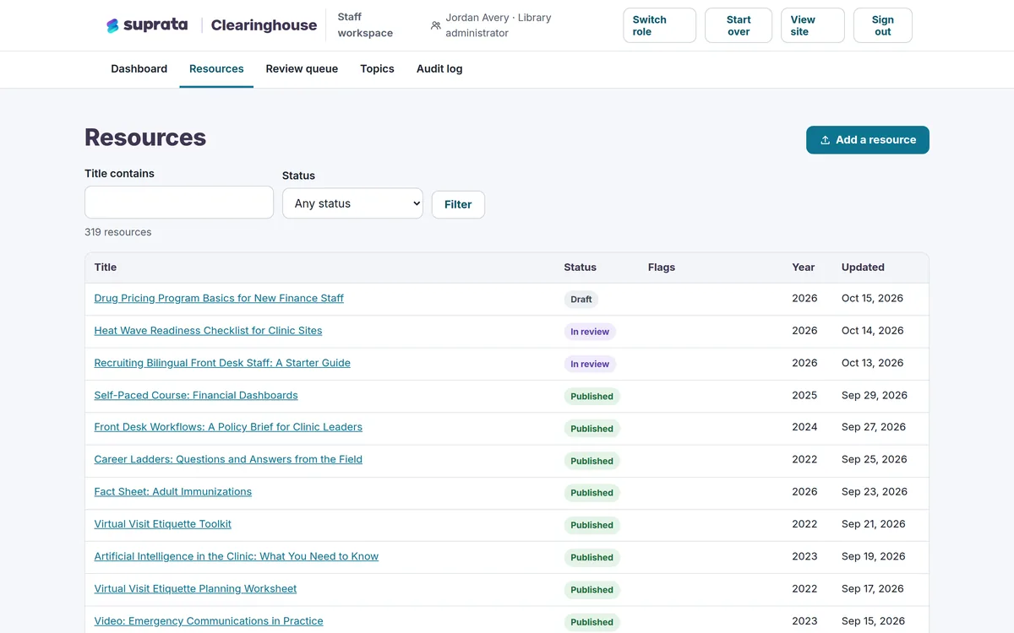Click the 319 resources count text
This screenshot has height=633, width=1014.
pyautogui.click(x=118, y=232)
